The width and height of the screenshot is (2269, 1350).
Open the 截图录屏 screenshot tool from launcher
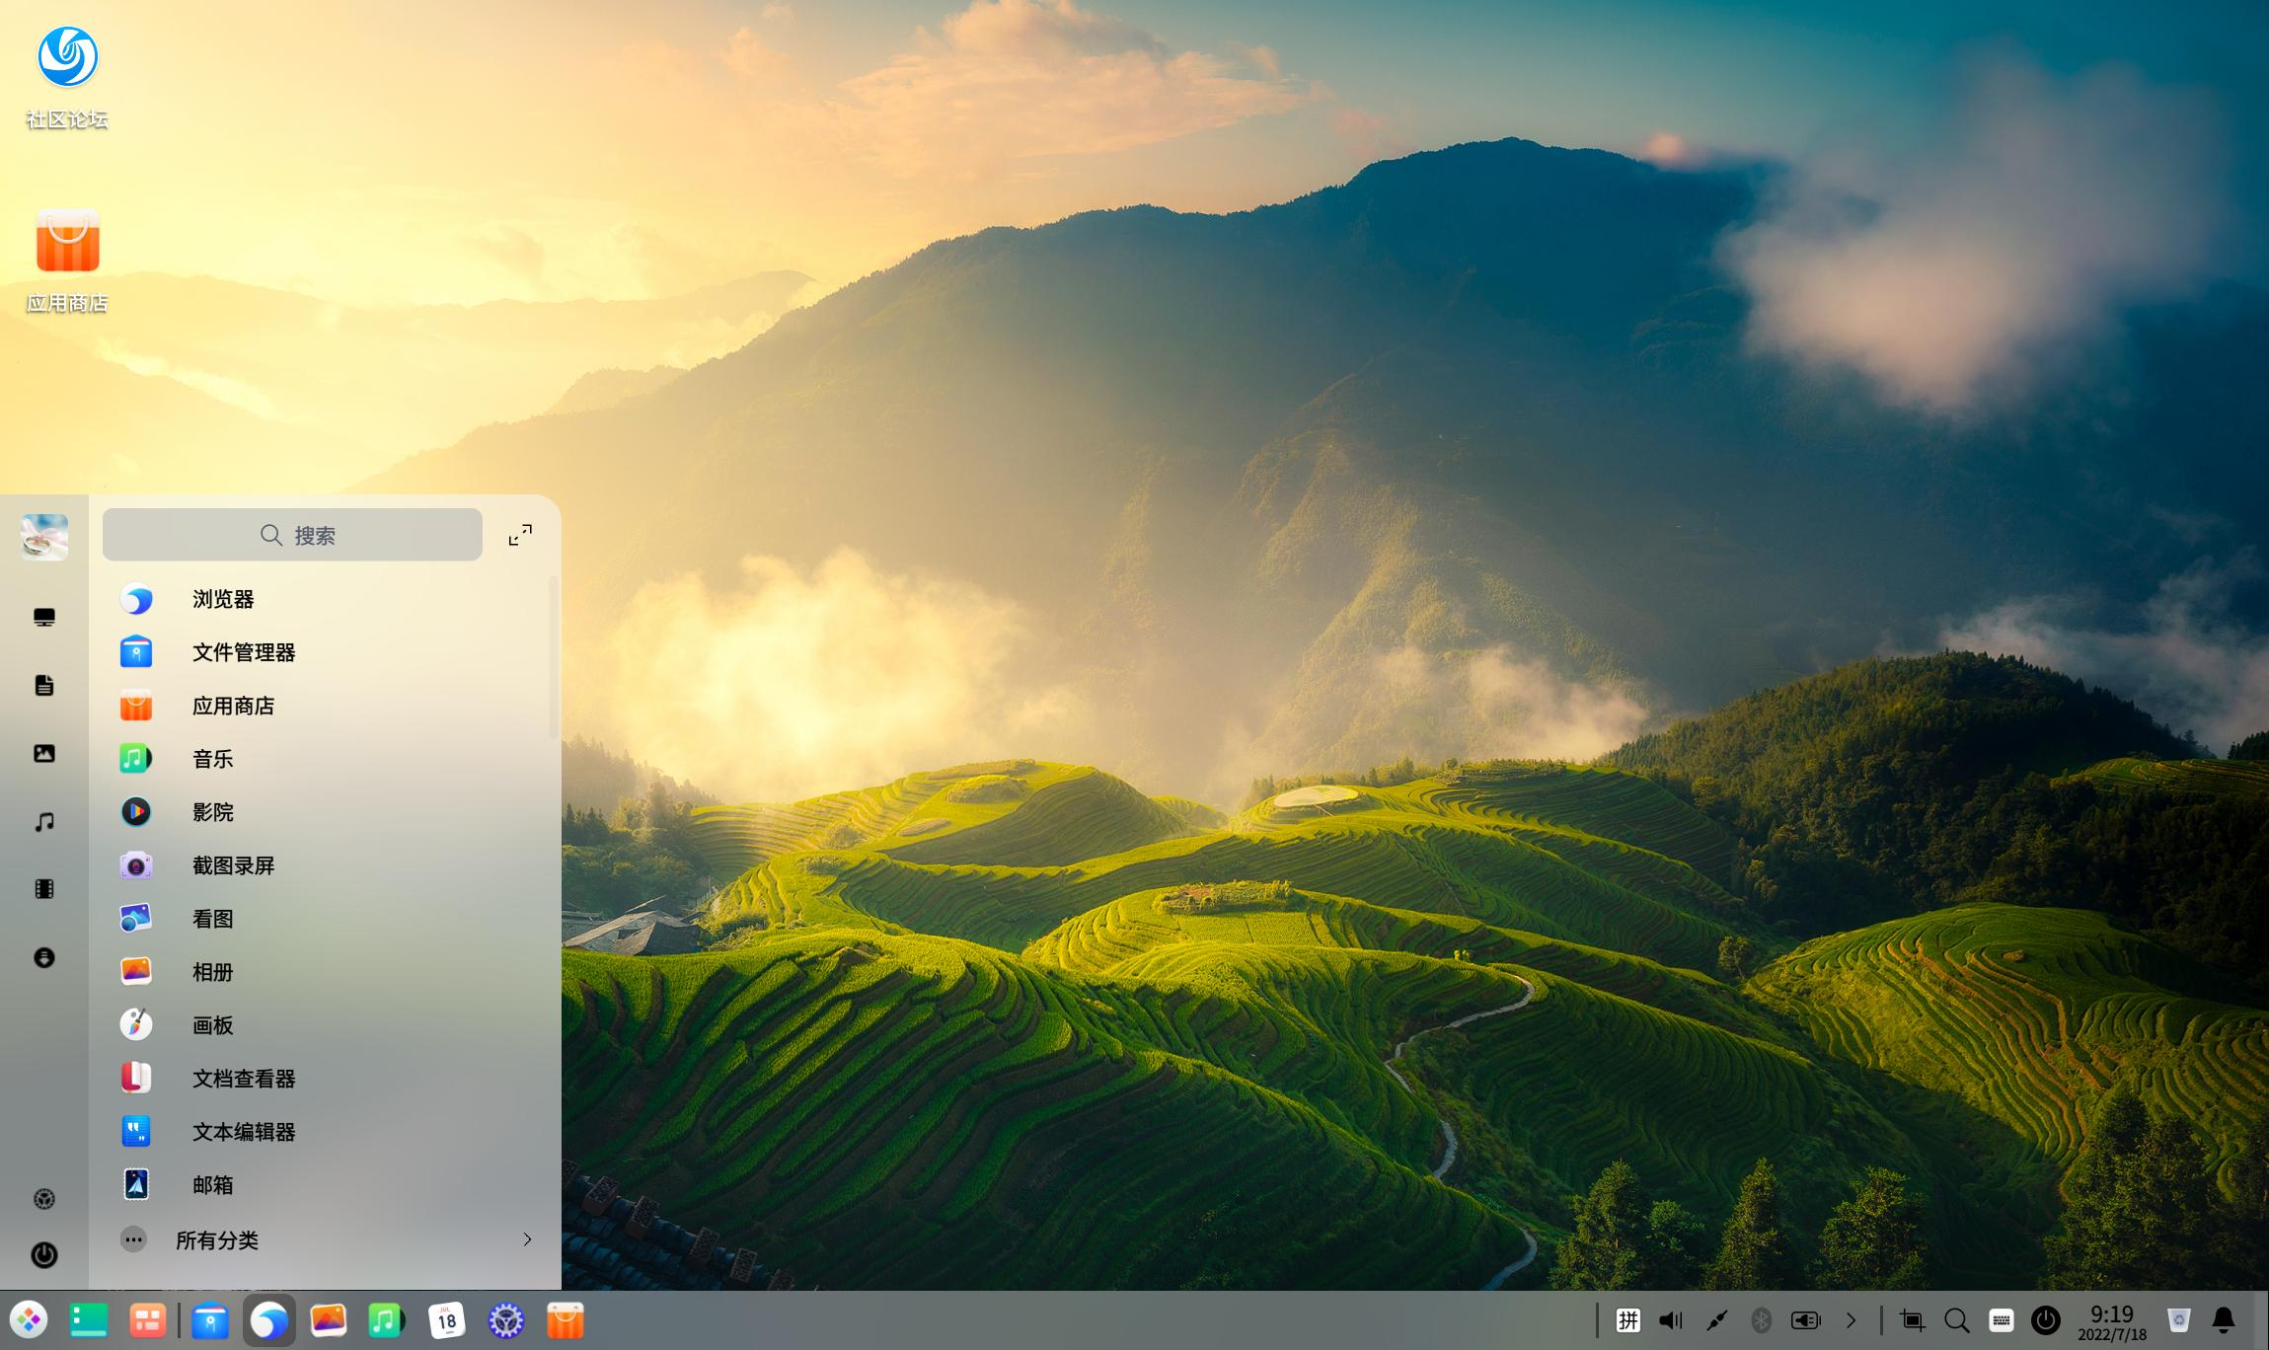pyautogui.click(x=233, y=864)
